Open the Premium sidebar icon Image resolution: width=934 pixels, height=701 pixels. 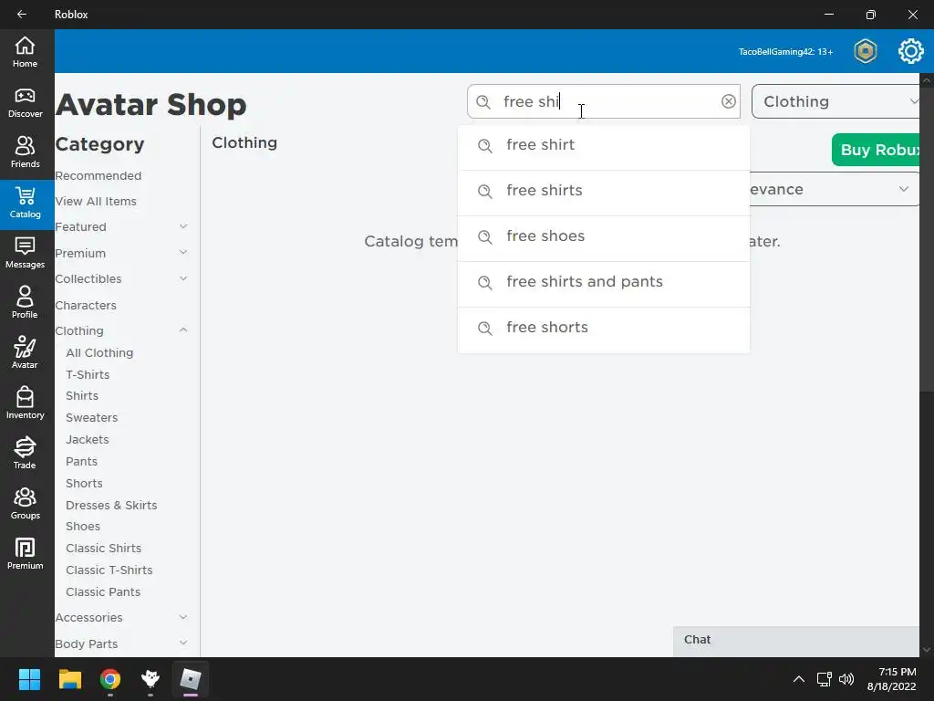click(x=25, y=554)
